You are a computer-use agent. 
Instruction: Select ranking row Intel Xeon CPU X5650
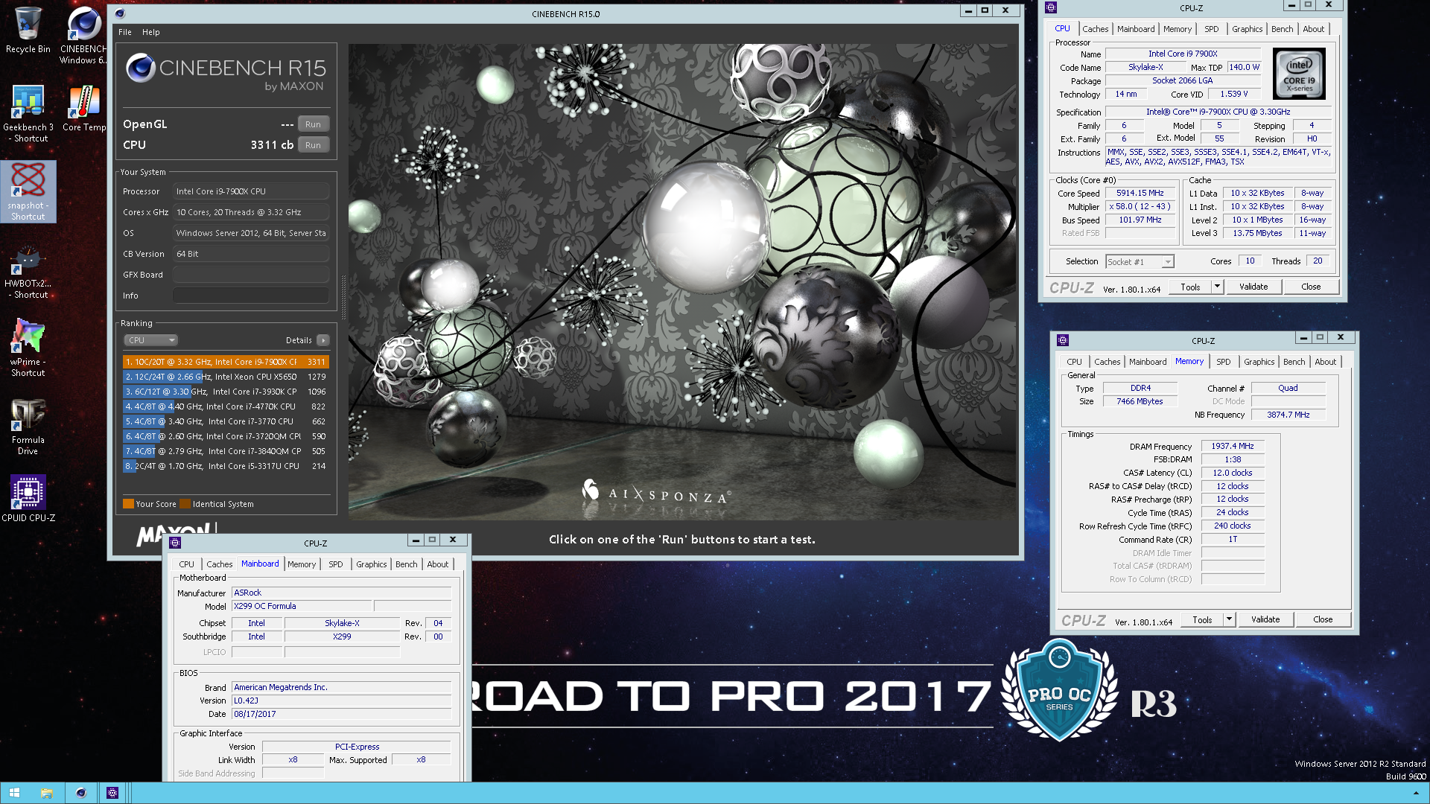226,377
